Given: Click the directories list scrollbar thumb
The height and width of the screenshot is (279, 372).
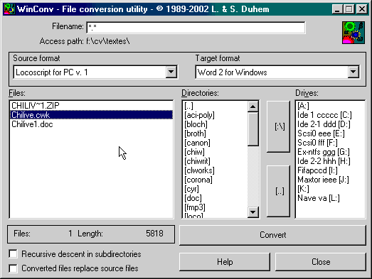Looking at the screenshot, I should pos(253,129).
